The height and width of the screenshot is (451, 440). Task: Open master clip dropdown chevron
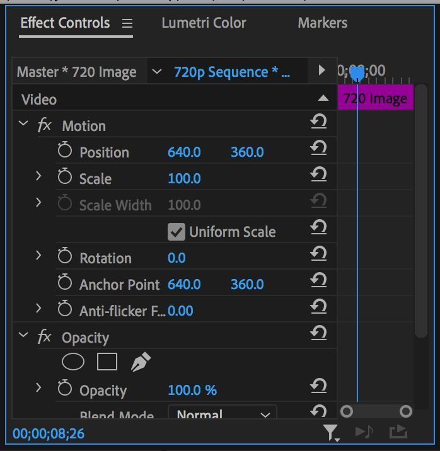(156, 71)
